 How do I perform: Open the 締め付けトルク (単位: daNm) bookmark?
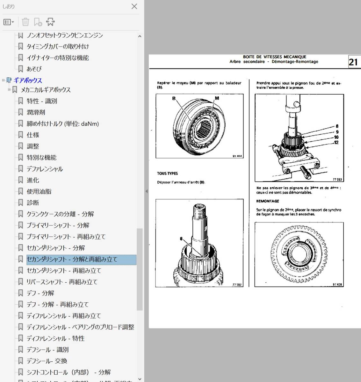point(63,124)
